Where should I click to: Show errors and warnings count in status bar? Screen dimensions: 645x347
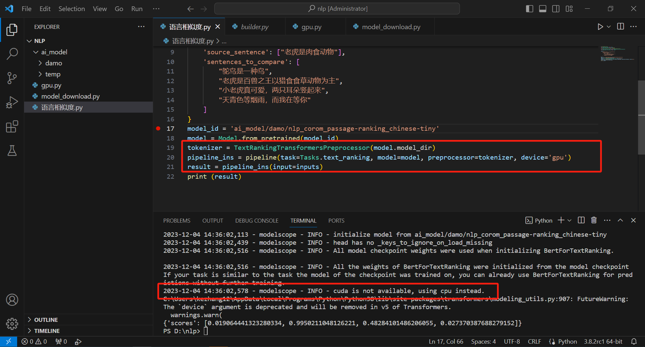click(34, 342)
